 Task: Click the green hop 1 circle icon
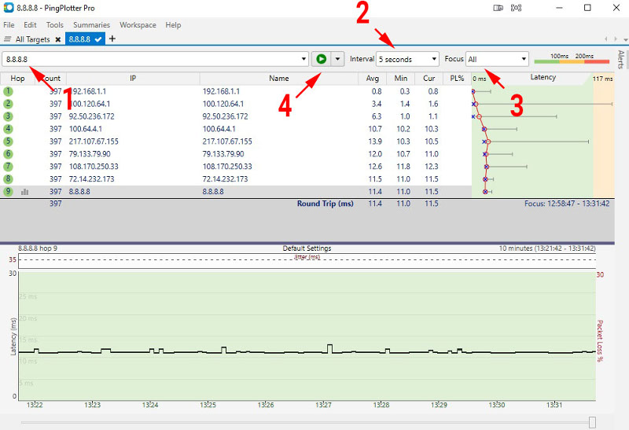(x=8, y=91)
